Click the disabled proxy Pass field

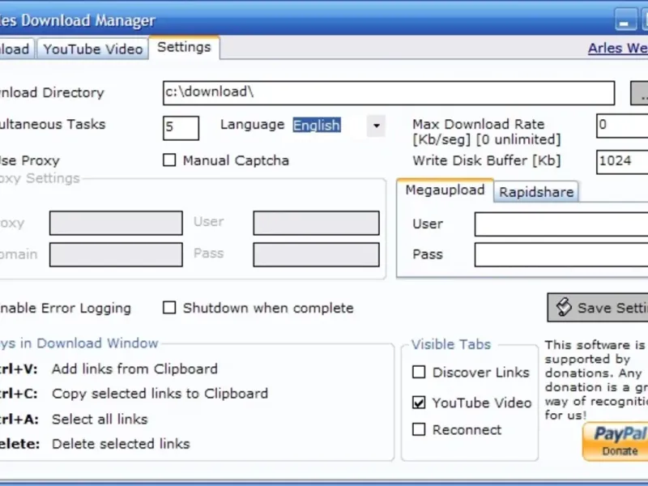[316, 254]
